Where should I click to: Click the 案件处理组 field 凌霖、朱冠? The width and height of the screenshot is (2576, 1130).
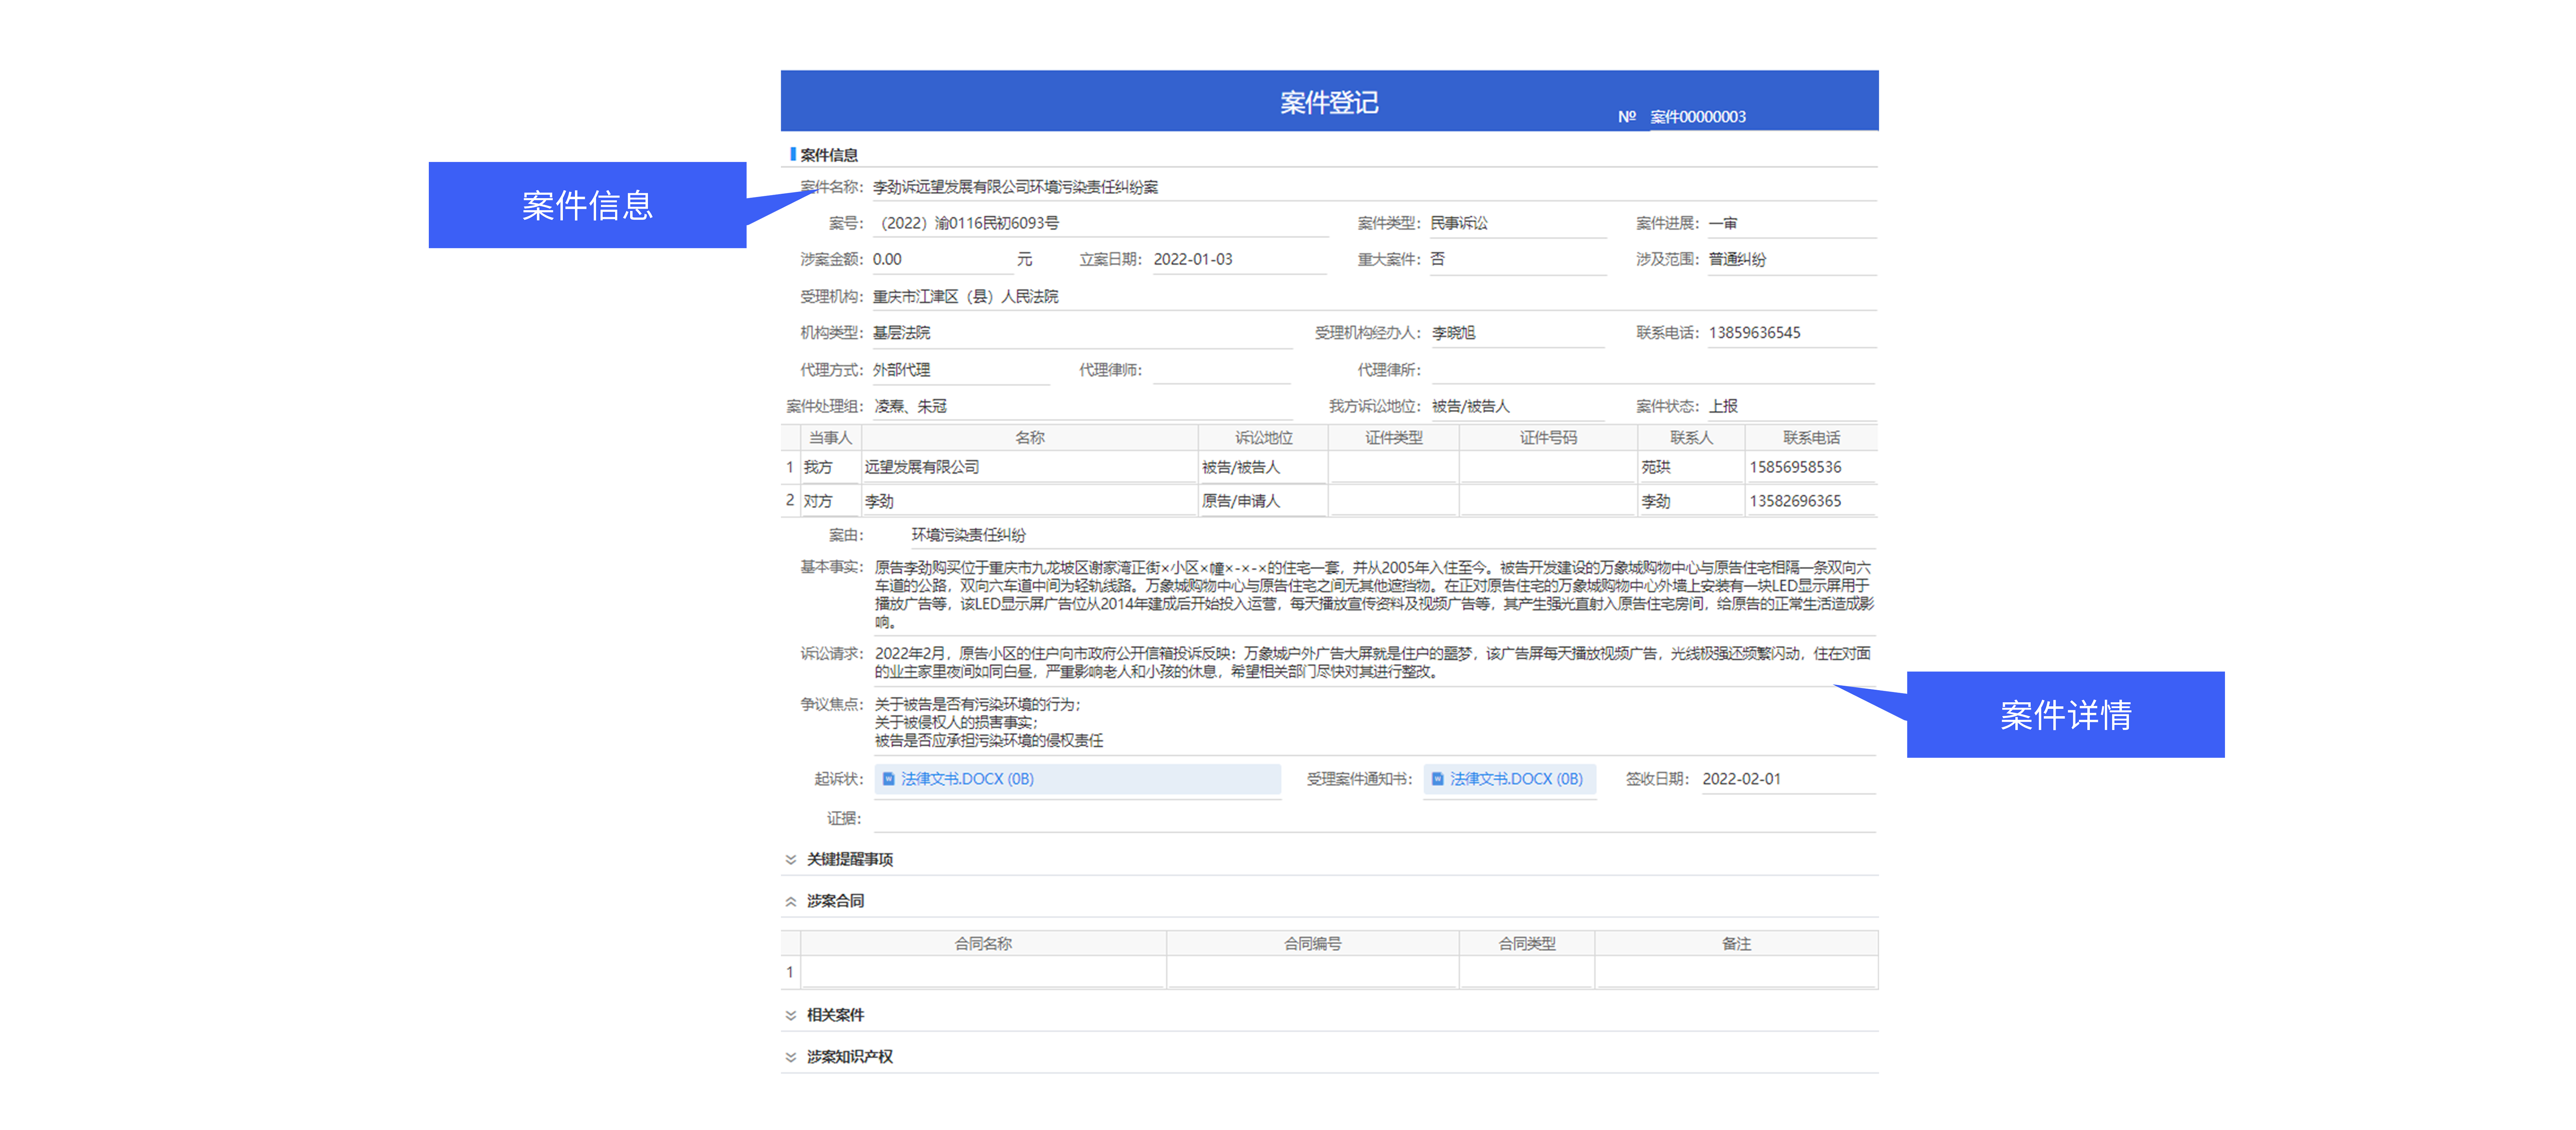1083,406
